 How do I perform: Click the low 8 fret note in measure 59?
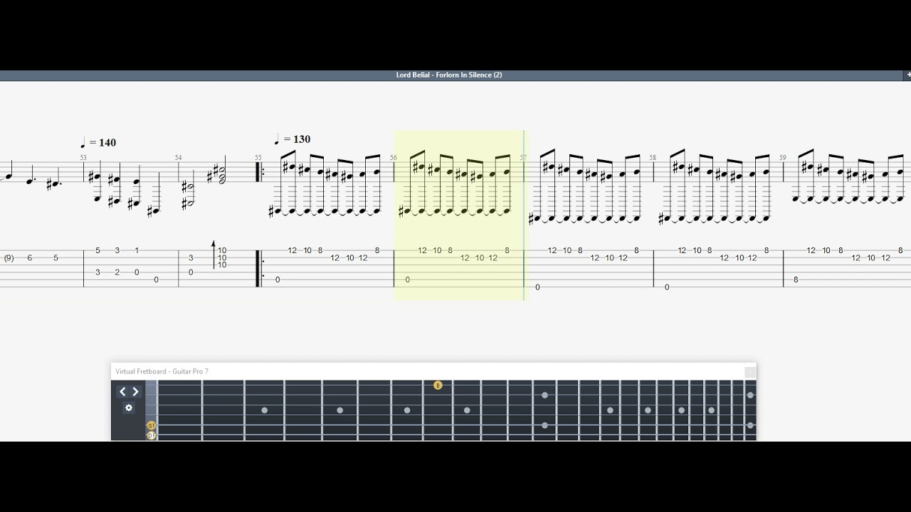pos(796,279)
